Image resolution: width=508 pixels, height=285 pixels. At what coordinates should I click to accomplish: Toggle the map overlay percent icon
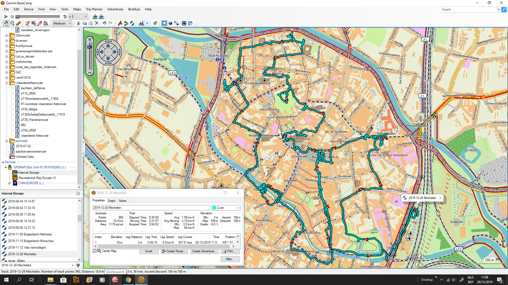tap(176, 23)
